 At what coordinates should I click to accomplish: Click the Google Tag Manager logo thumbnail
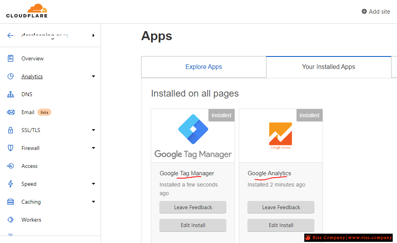tap(193, 136)
